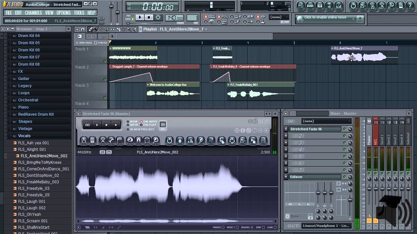Click the main transport Stop button

(x=149, y=17)
